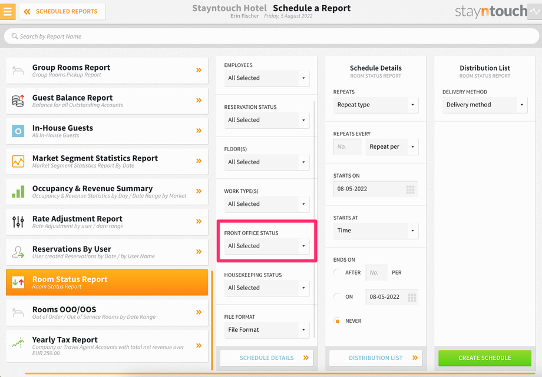
Task: Select the Reservations By User report
Action: [107, 252]
